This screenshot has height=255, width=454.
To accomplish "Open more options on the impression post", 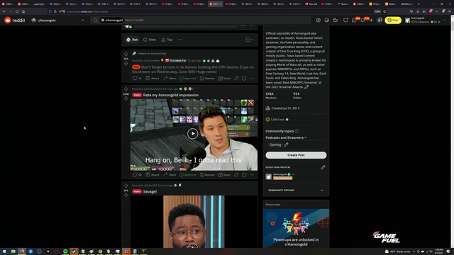I will (x=252, y=175).
